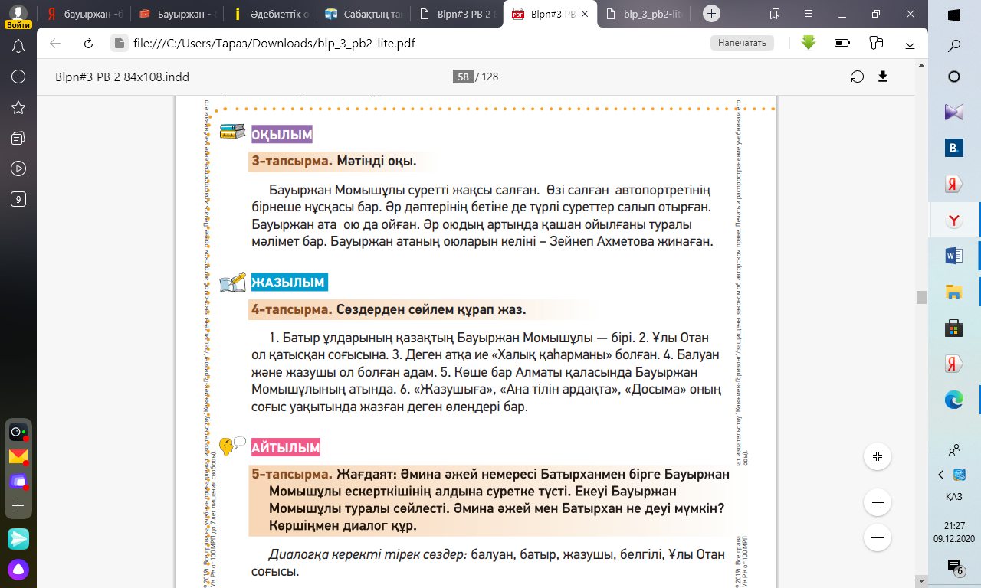
Task: Open File Explorer from the taskbar
Action: pyautogui.click(x=954, y=292)
